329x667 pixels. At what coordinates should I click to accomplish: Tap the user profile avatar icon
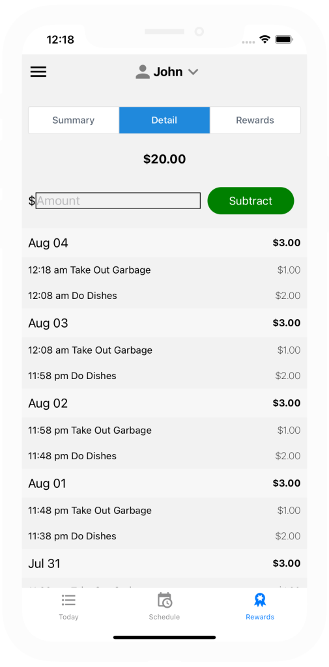[x=143, y=72]
